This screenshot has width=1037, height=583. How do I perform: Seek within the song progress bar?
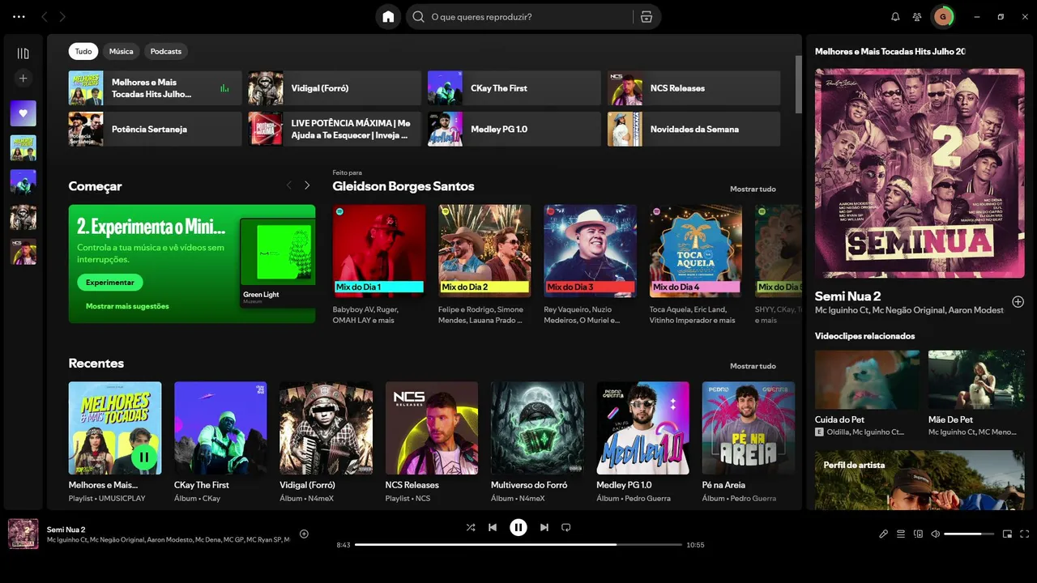point(518,545)
